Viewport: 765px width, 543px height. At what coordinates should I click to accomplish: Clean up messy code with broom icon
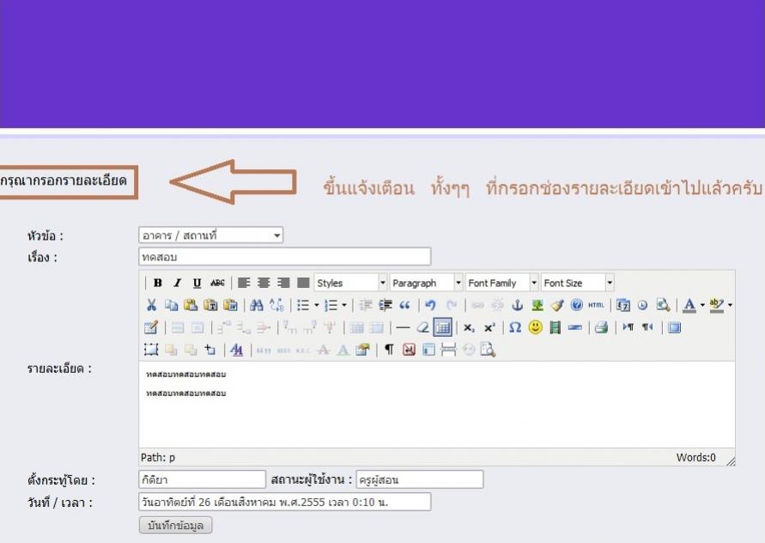(557, 305)
